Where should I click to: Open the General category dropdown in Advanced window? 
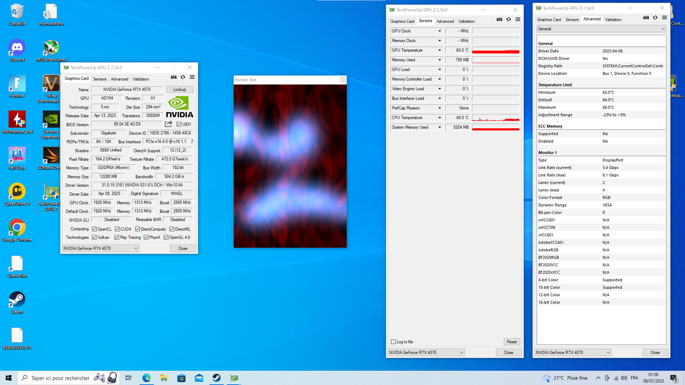[601, 29]
